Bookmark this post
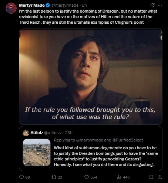 click(x=151, y=177)
